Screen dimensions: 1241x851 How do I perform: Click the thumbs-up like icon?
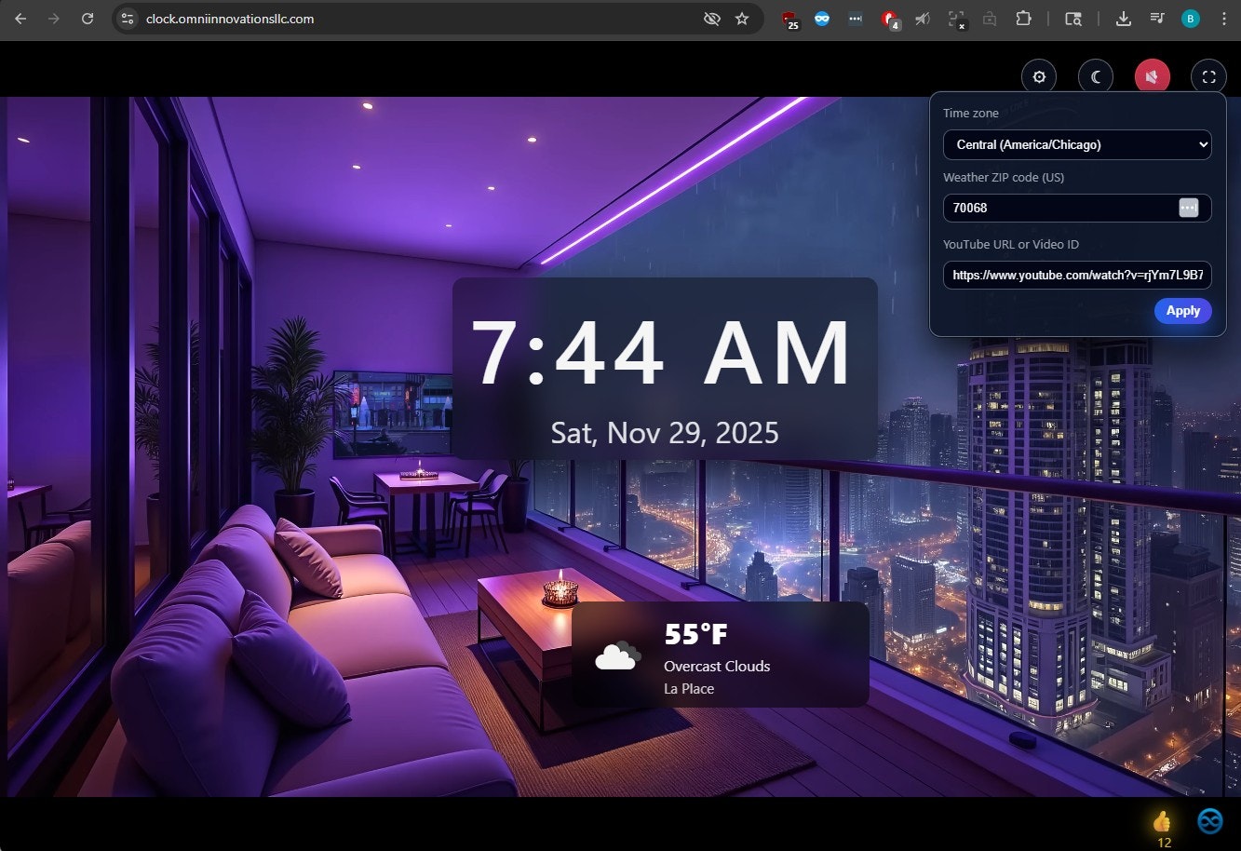[1161, 819]
